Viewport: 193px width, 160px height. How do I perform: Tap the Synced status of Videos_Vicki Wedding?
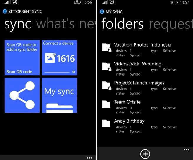(x=135, y=74)
